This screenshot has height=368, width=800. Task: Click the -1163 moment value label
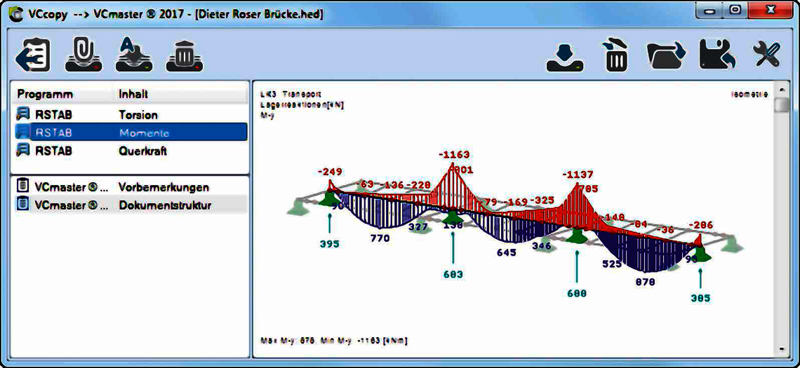click(x=453, y=154)
